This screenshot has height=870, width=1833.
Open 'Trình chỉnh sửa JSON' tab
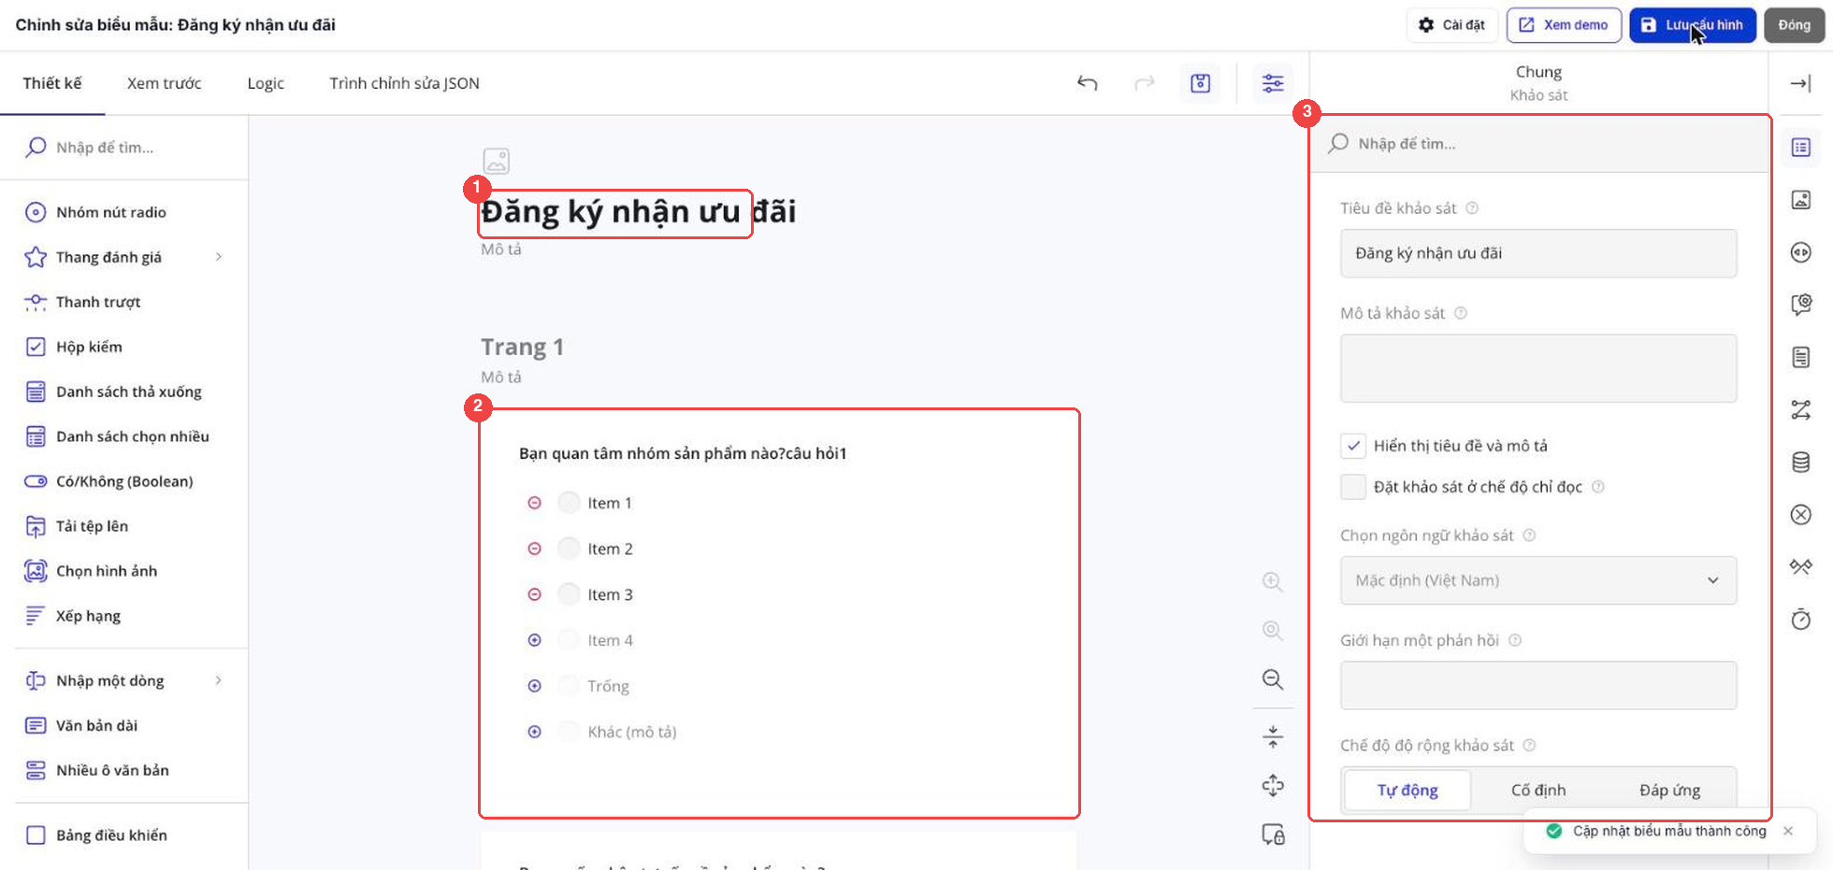click(404, 83)
